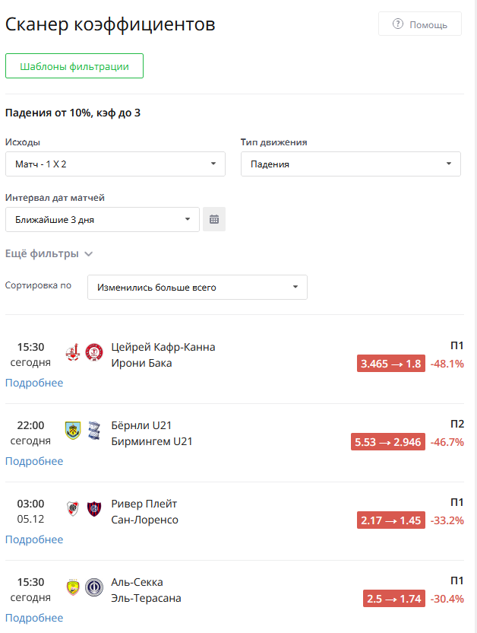Open the Тип движения dropdown
The width and height of the screenshot is (477, 633).
(350, 164)
